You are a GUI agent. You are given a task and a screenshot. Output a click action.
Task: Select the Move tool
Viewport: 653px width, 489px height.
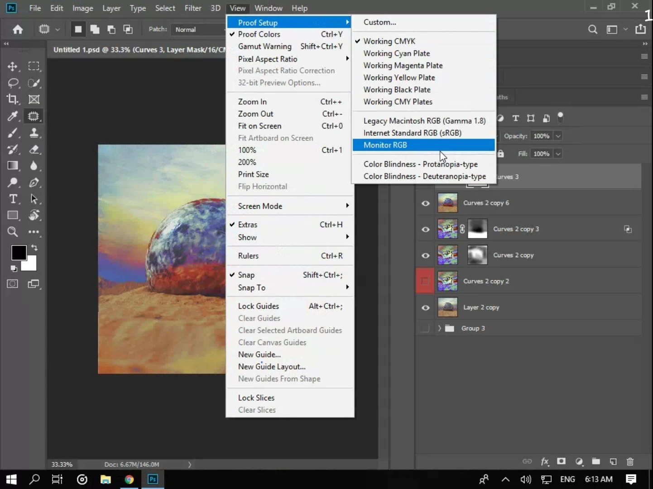13,66
